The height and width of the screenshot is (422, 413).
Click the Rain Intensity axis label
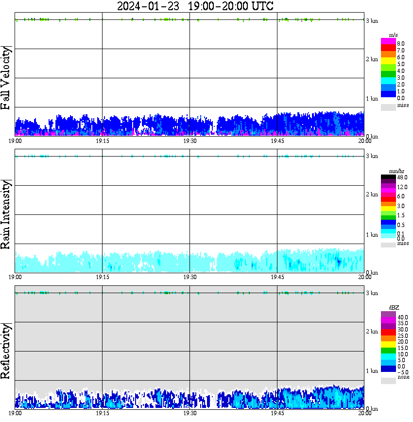pyautogui.click(x=5, y=214)
